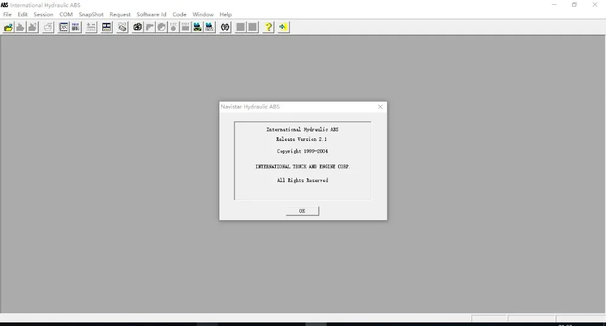Click the window layout toolbar icon
The image size is (606, 326).
pyautogui.click(x=106, y=27)
